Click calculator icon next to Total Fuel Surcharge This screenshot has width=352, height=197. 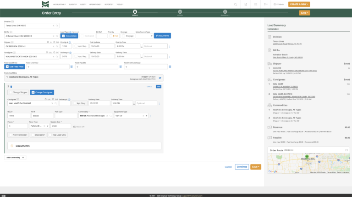[x=170, y=66]
